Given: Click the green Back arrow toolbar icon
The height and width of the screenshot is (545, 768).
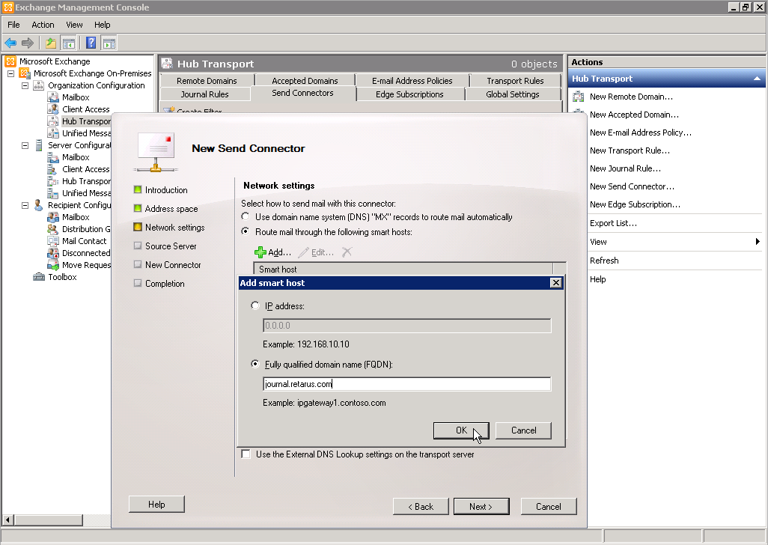Looking at the screenshot, I should pyautogui.click(x=10, y=43).
